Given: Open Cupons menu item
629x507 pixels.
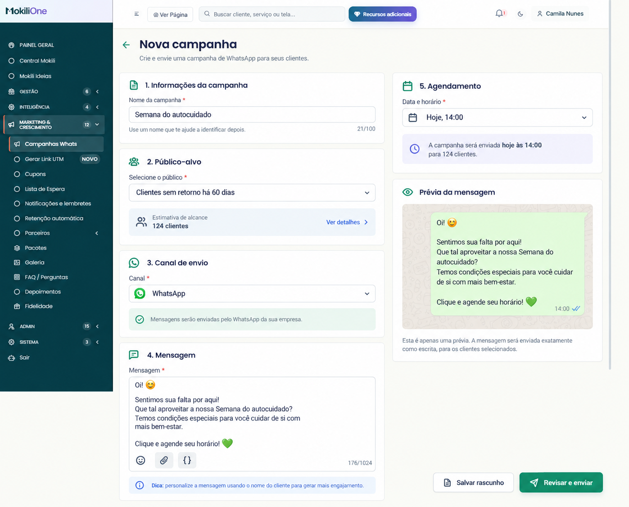Looking at the screenshot, I should pyautogui.click(x=36, y=174).
